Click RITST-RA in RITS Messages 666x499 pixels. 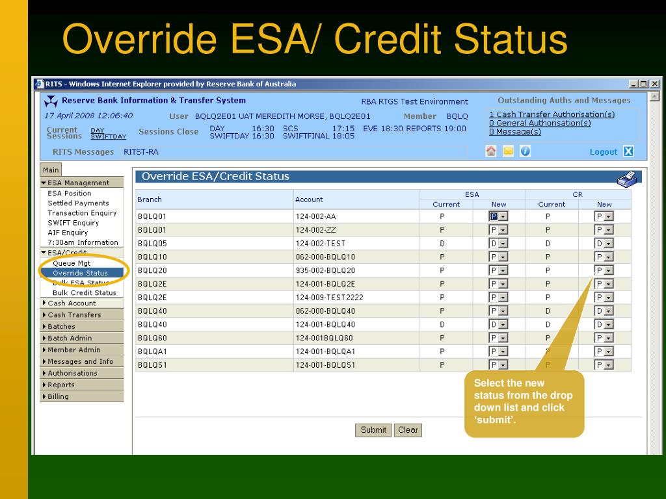[141, 152]
